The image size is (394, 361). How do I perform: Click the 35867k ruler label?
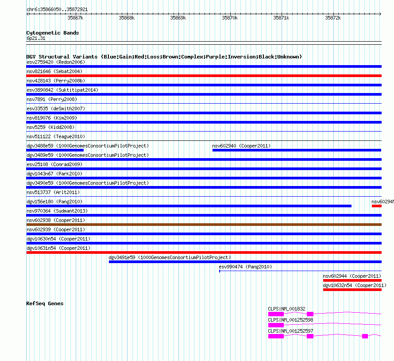click(75, 18)
